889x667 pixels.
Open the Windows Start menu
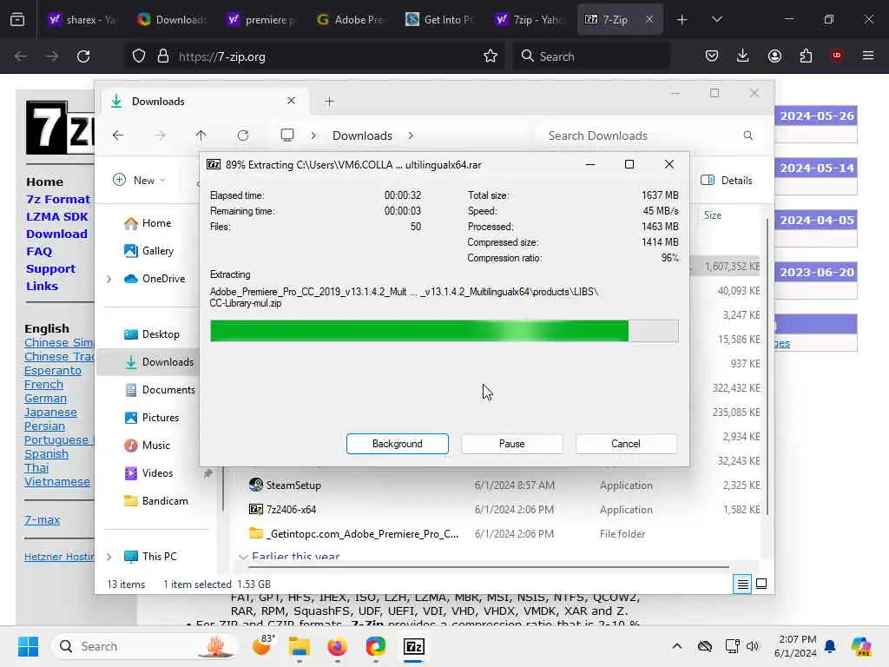(28, 646)
